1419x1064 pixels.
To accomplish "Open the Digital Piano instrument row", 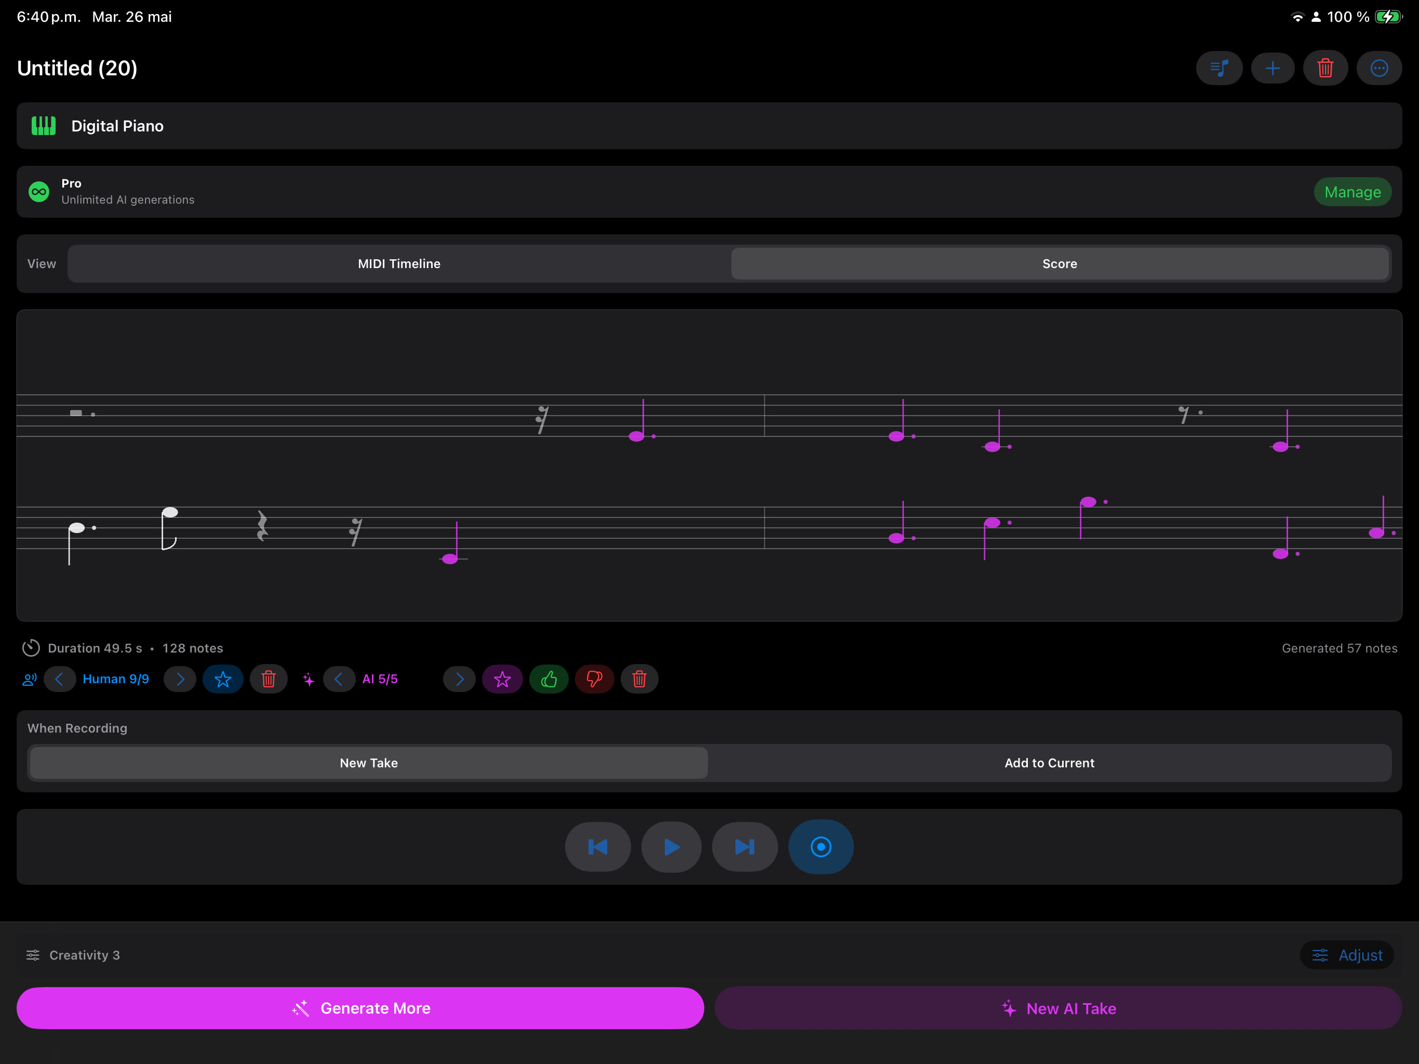I will (709, 126).
